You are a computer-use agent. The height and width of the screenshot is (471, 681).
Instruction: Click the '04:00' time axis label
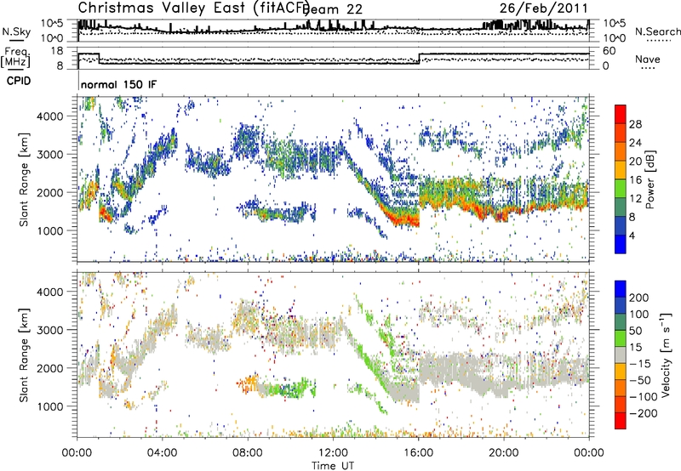click(x=163, y=453)
